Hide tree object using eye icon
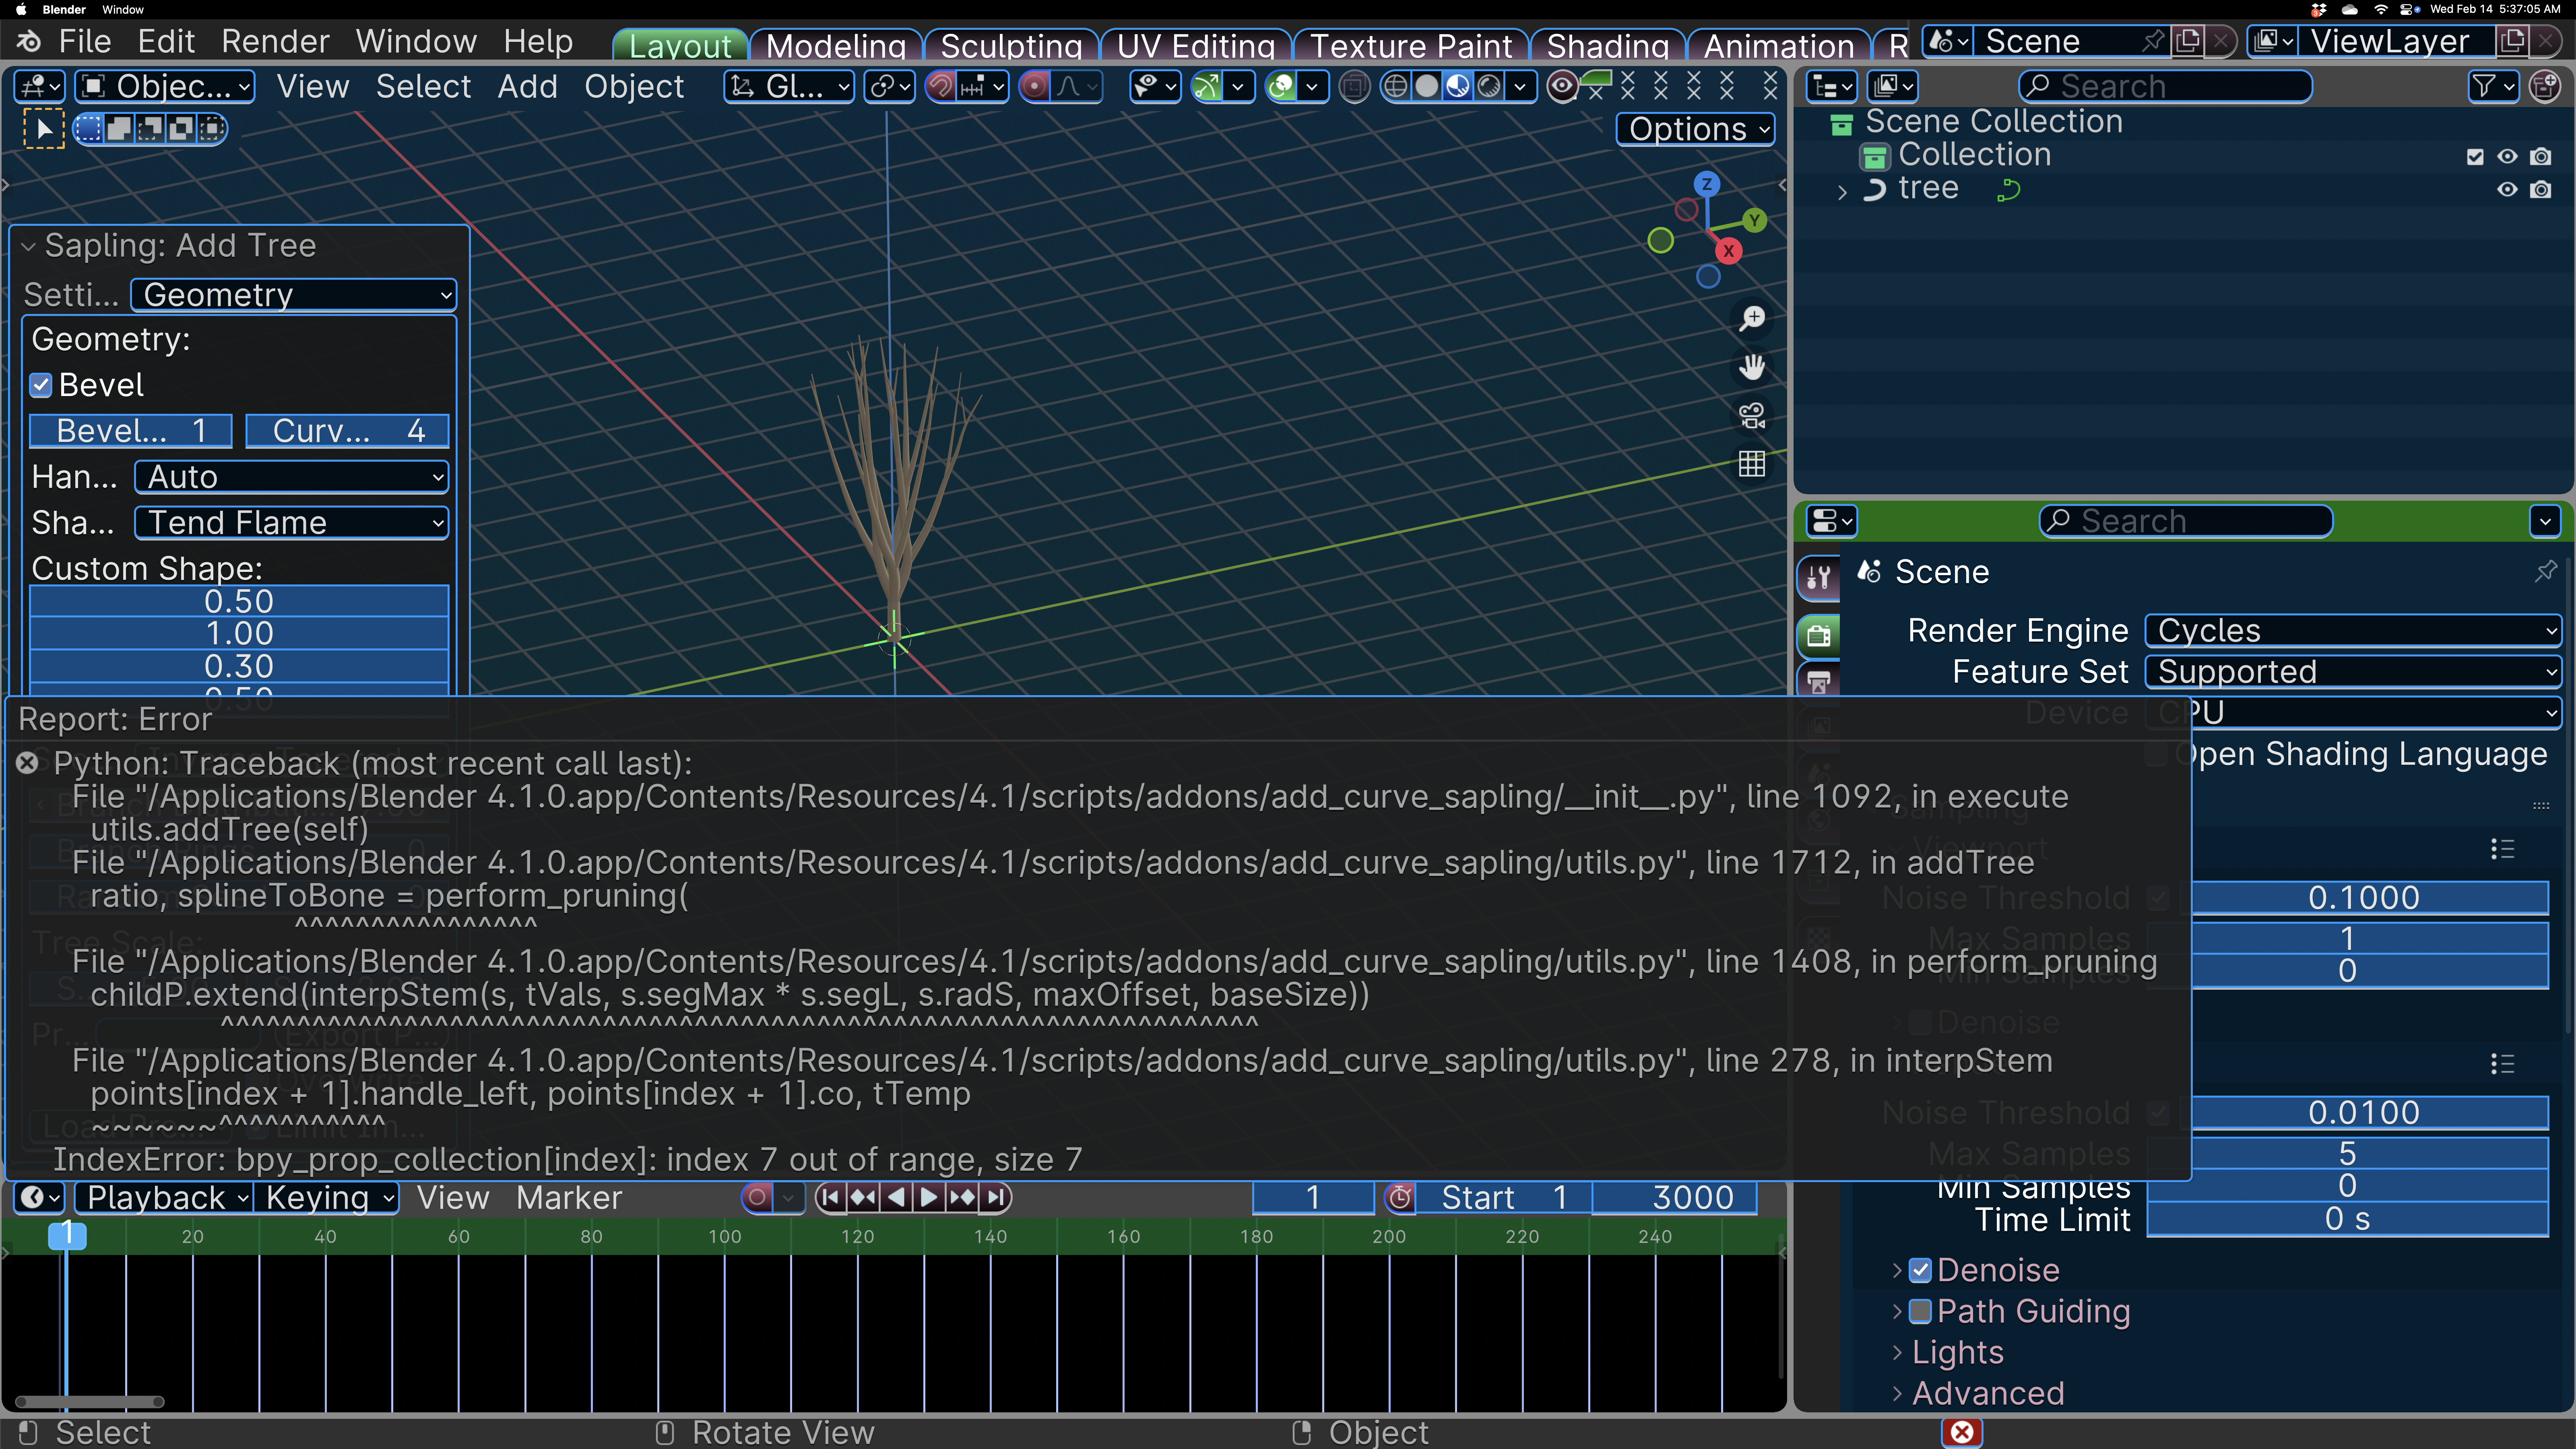Viewport: 2576px width, 1449px height. pos(2507,190)
